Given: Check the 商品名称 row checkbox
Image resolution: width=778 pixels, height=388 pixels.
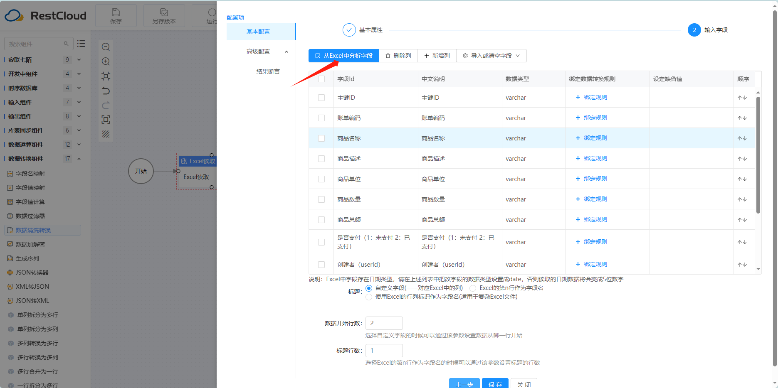Looking at the screenshot, I should tap(321, 138).
